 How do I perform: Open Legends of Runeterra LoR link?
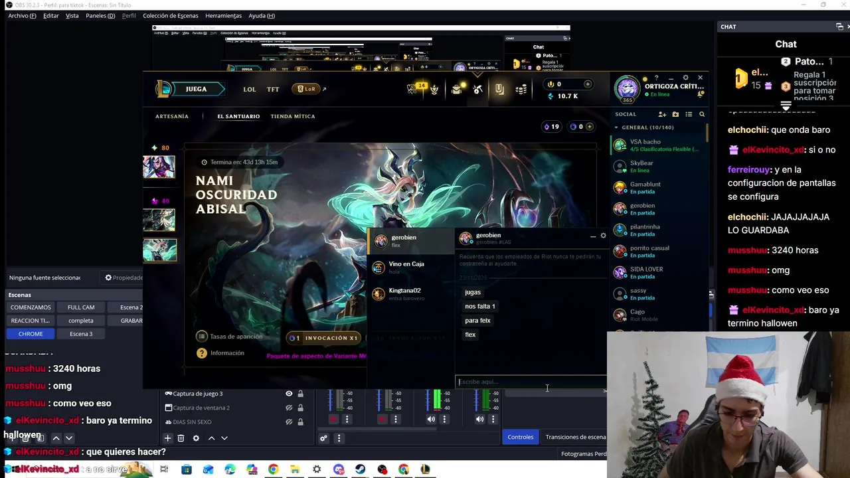point(310,89)
